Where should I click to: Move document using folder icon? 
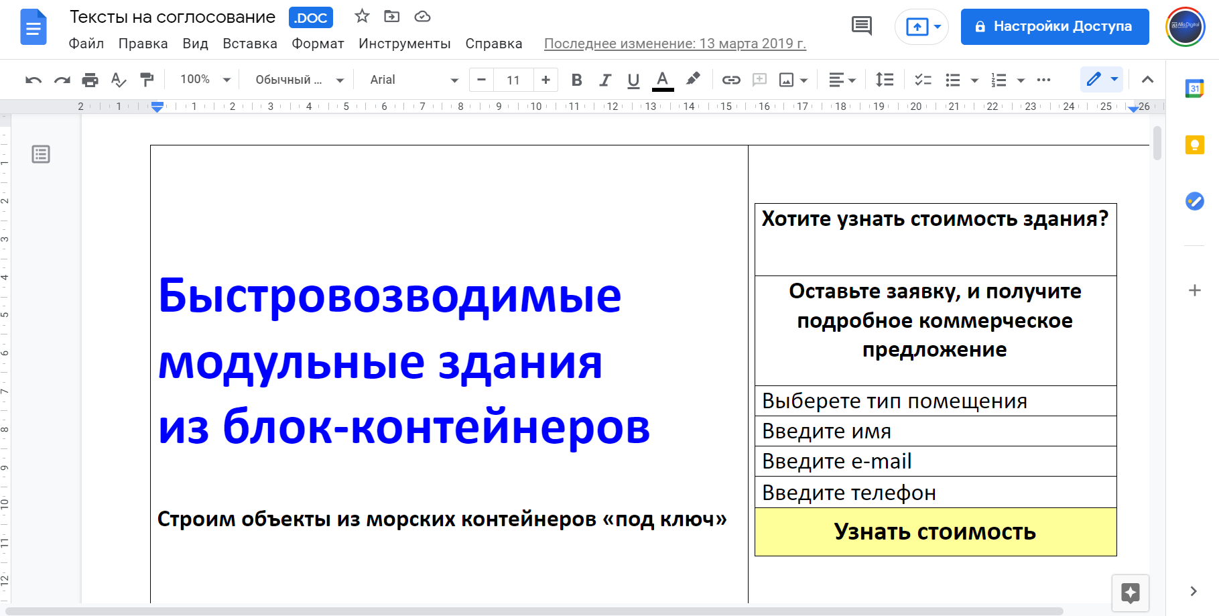point(392,16)
